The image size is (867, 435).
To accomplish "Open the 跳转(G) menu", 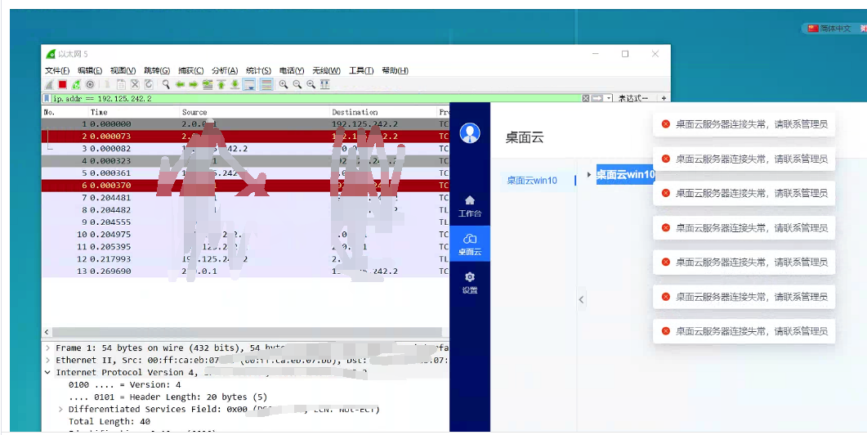I will pyautogui.click(x=156, y=70).
